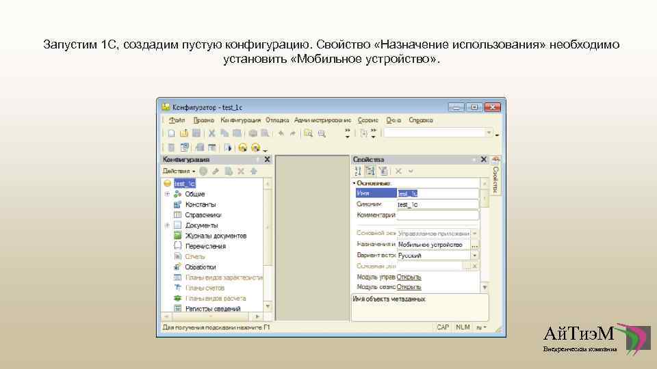Collapse the Основные properties group
Screen dimensions: 657x369
pos(354,183)
